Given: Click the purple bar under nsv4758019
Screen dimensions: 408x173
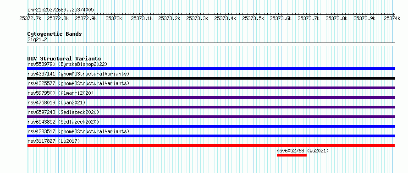Looking at the screenshot, I should click(x=211, y=107).
